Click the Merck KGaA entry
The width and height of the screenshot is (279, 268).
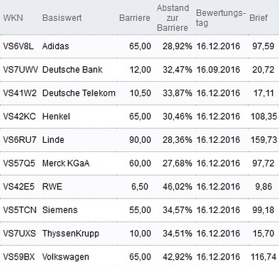click(66, 163)
